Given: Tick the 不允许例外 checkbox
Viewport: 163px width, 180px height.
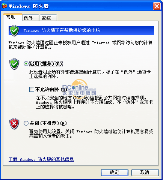Looking at the screenshot, I should [32, 90].
